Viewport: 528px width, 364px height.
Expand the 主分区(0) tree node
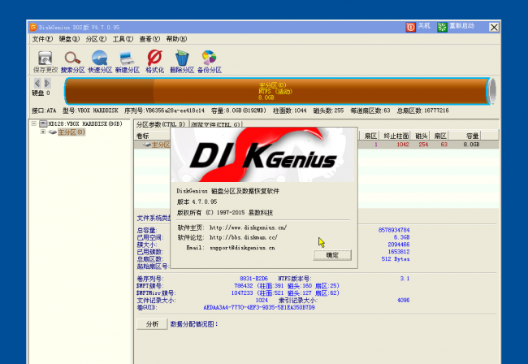coord(43,132)
